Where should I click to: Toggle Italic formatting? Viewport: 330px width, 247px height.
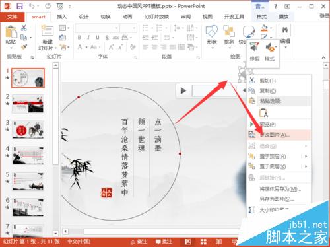88,38
